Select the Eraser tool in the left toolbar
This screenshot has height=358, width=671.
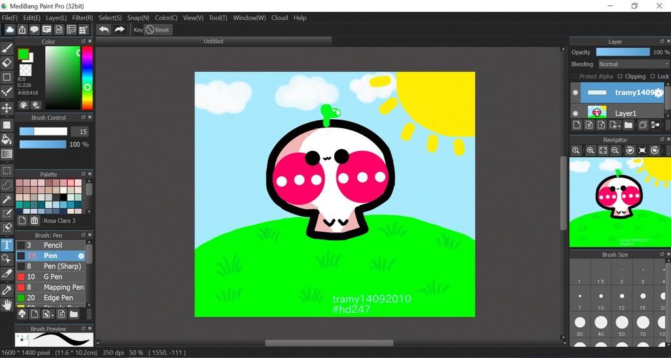[7, 63]
